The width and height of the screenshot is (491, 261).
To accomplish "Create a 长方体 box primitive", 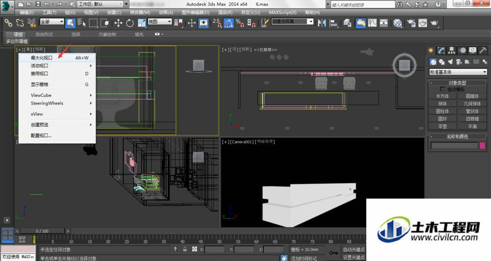I will coord(442,96).
